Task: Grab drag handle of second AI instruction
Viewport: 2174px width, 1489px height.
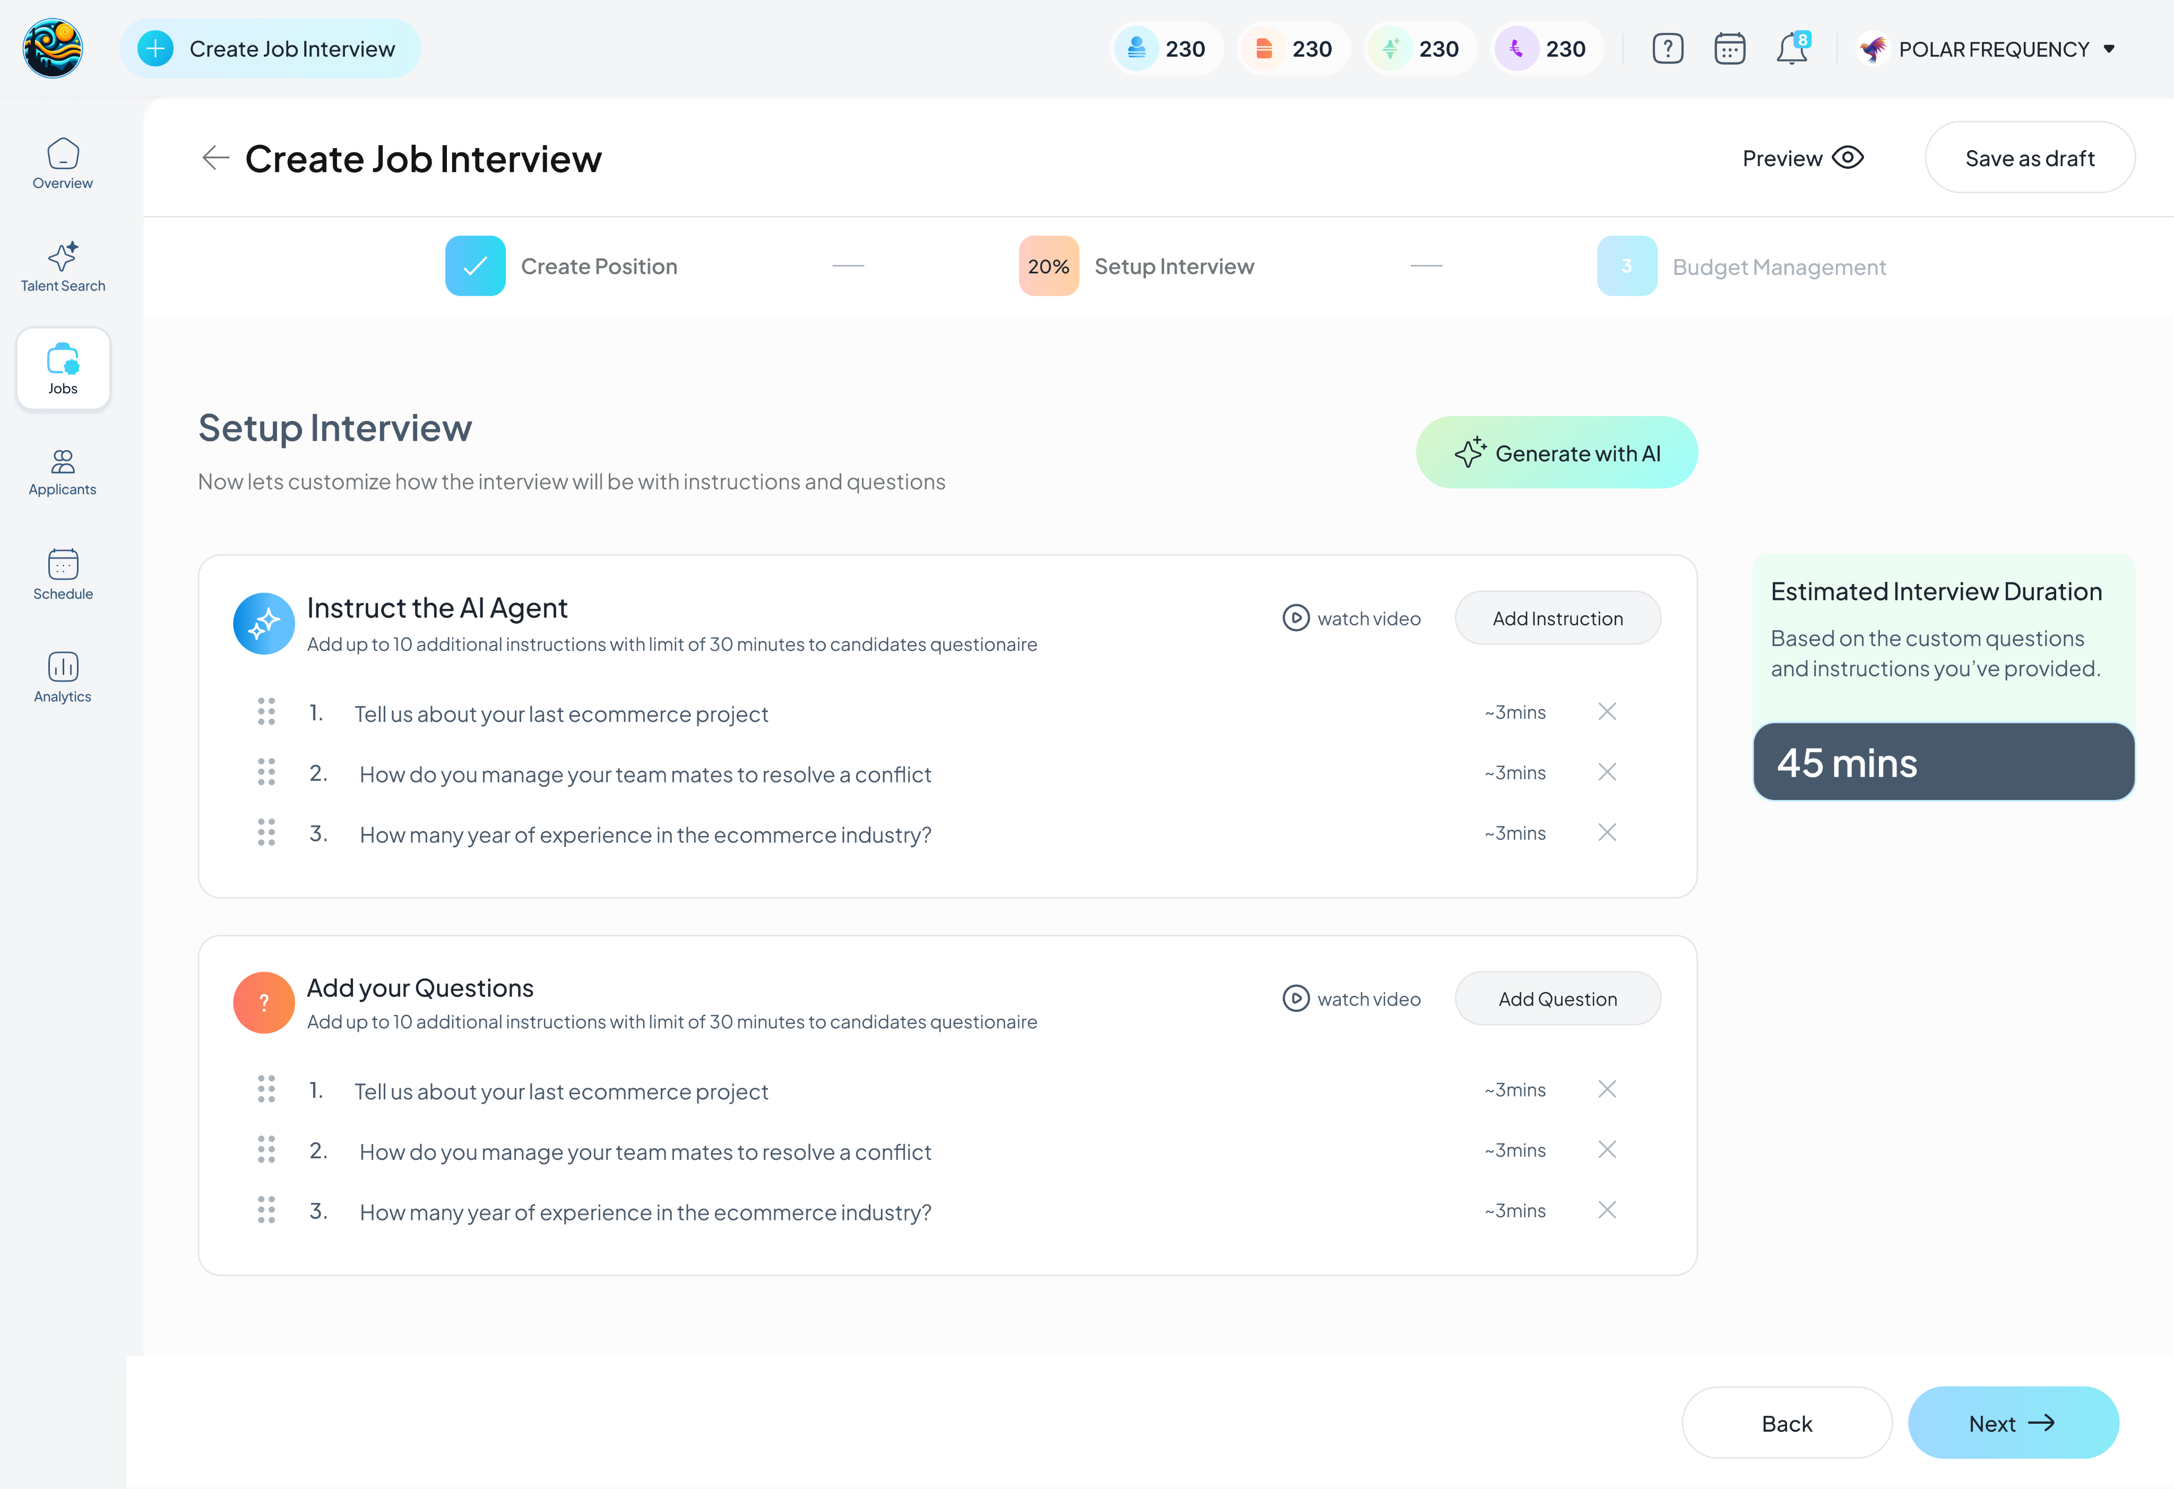Action: pyautogui.click(x=266, y=772)
